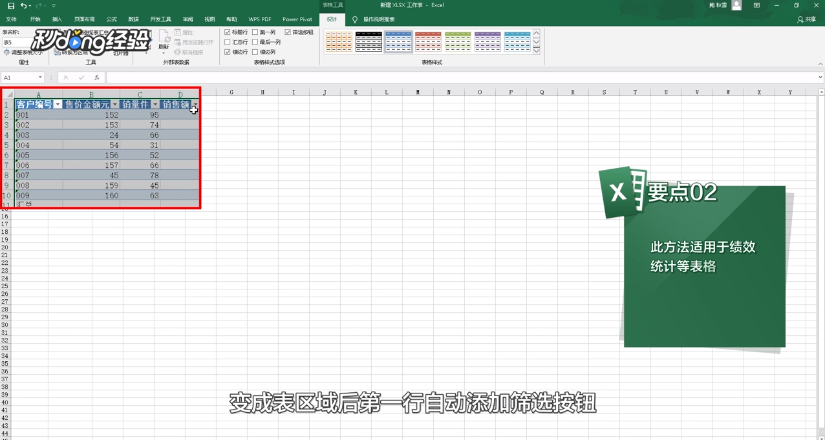
Task: Toggle the 镶边行 (Banded Rows) checkbox
Action: pos(228,52)
